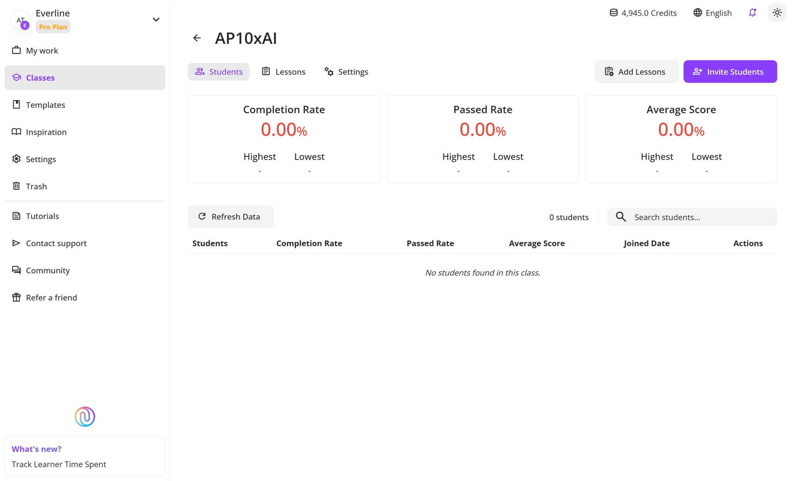Screen dimensions: 795x481
Task: Expand the Everline account dropdown chevron
Action: pos(156,20)
